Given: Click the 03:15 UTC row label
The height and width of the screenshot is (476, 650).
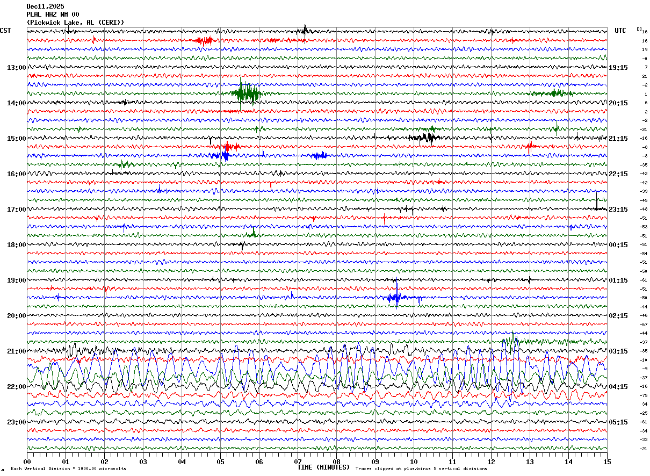Looking at the screenshot, I should point(618,351).
